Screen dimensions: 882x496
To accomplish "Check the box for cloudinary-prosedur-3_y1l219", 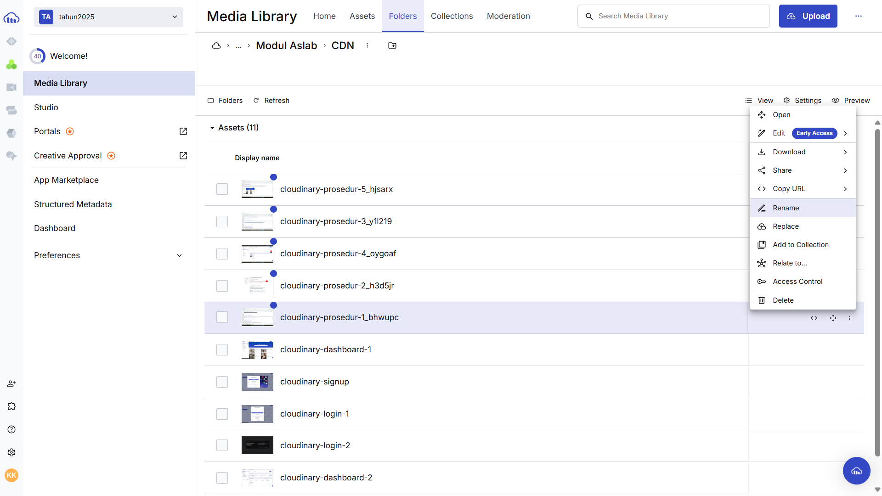I will click(x=222, y=221).
